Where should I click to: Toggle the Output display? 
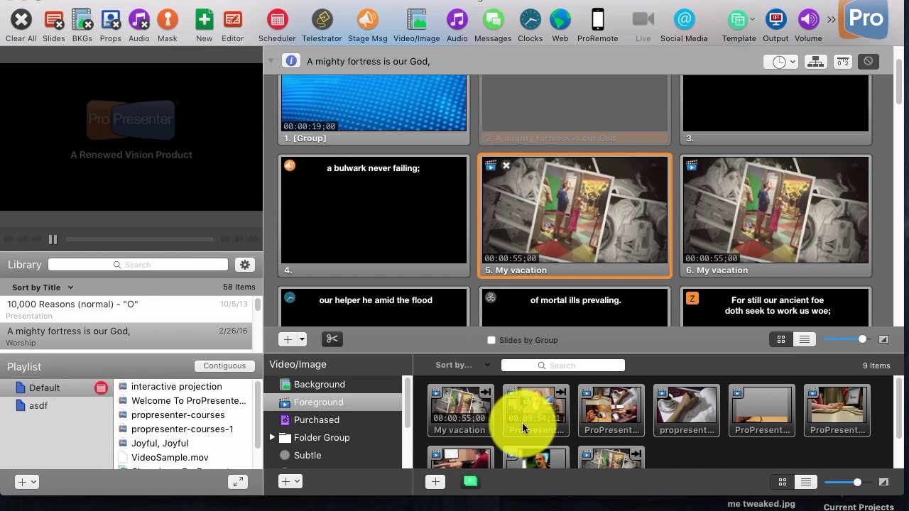point(775,26)
